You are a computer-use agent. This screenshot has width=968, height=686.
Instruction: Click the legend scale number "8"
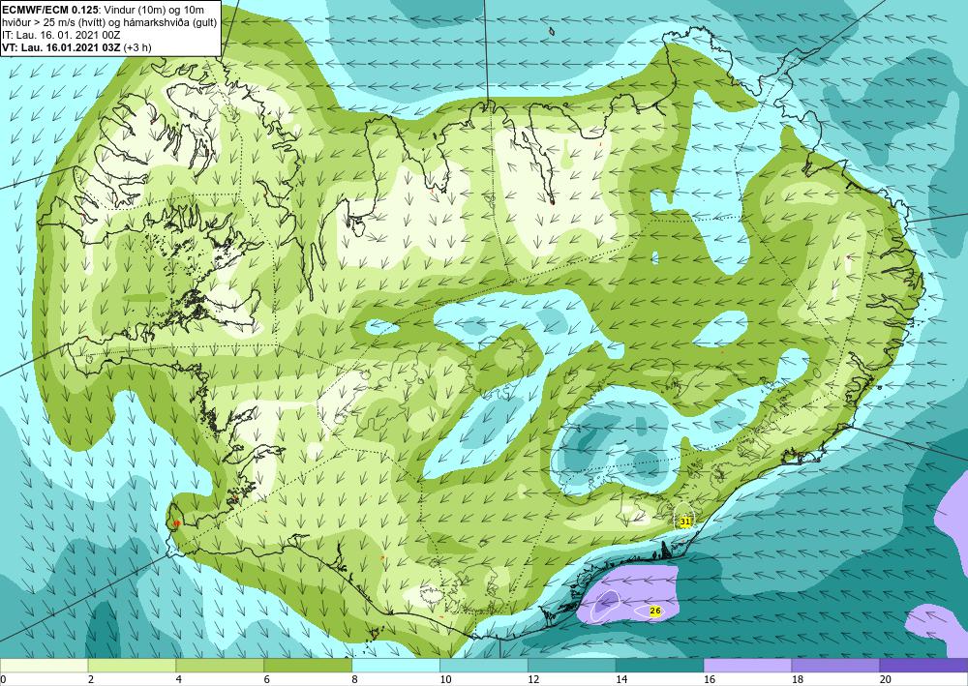(x=355, y=679)
